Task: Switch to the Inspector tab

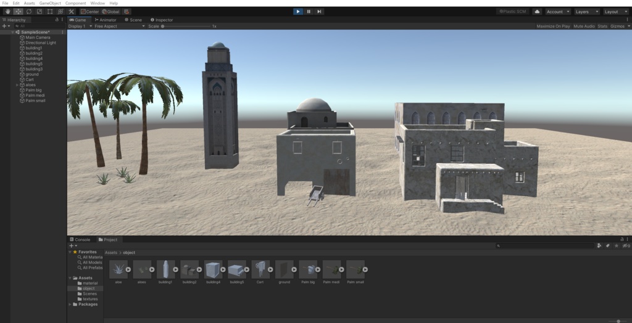Action: [162, 20]
